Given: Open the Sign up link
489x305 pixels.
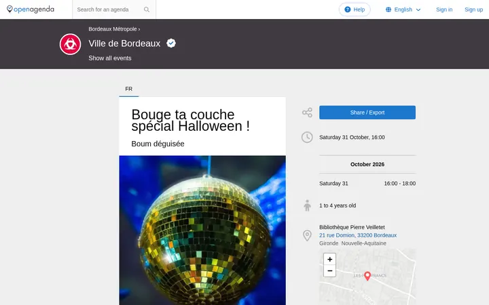Looking at the screenshot, I should pos(473,9).
